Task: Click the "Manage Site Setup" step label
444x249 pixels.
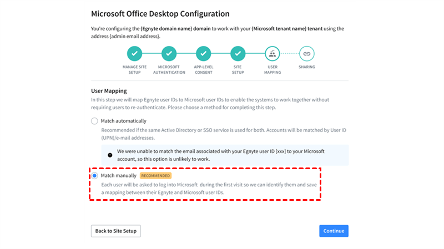Action: click(x=134, y=69)
